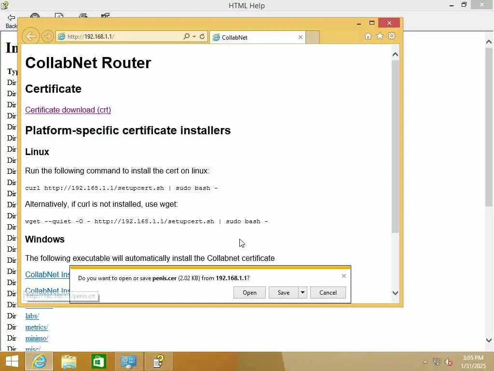
Task: Go back in Internet Explorer
Action: (30, 36)
